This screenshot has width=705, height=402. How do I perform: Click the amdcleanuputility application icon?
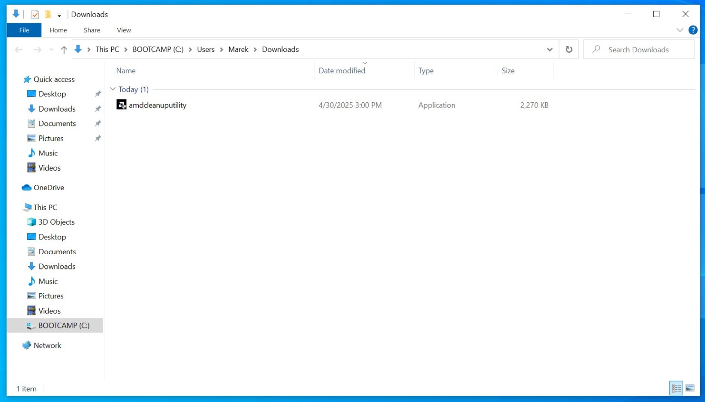pos(121,105)
